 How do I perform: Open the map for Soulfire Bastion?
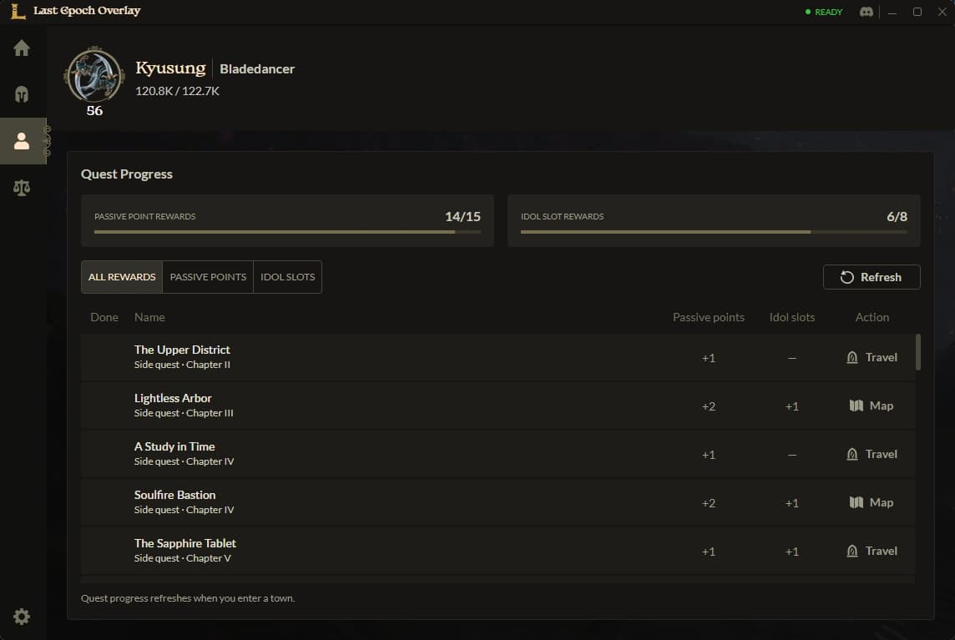pyautogui.click(x=872, y=502)
